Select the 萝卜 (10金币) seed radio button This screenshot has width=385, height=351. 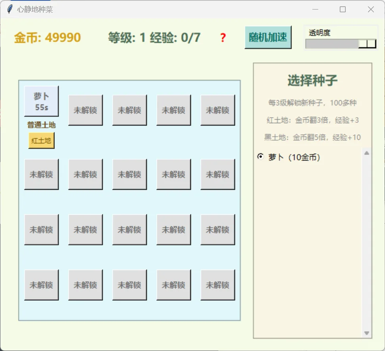click(x=260, y=157)
